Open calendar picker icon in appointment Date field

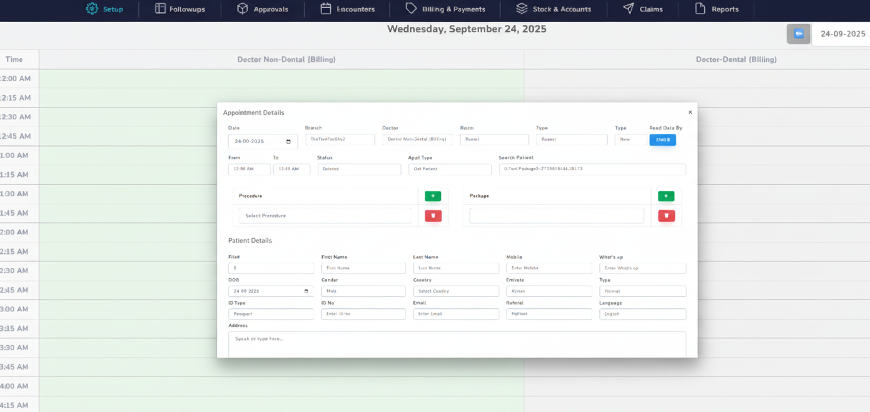pos(288,142)
